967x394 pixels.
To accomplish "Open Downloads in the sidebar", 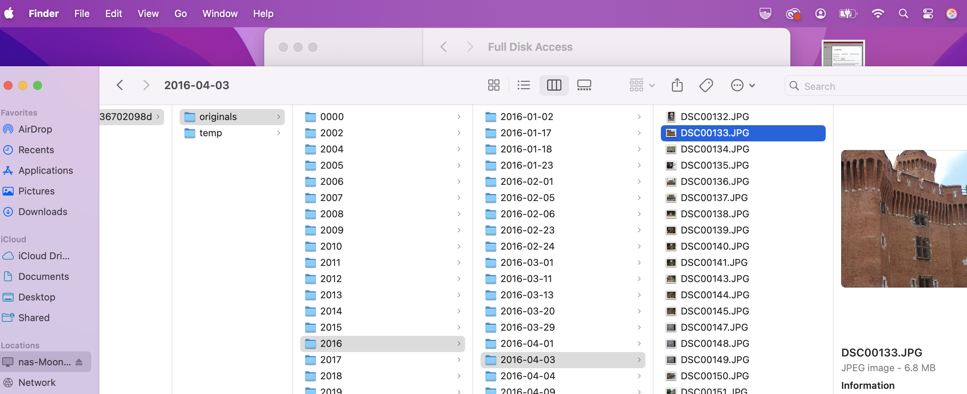I will tap(43, 211).
